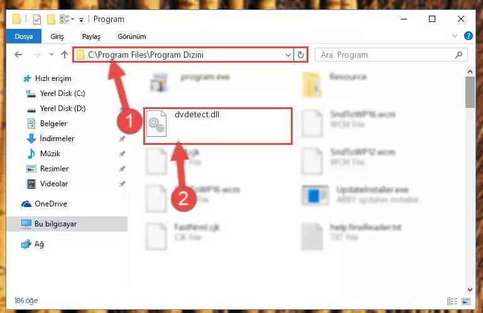
Task: Click the refresh icon beside address bar
Action: [x=301, y=55]
